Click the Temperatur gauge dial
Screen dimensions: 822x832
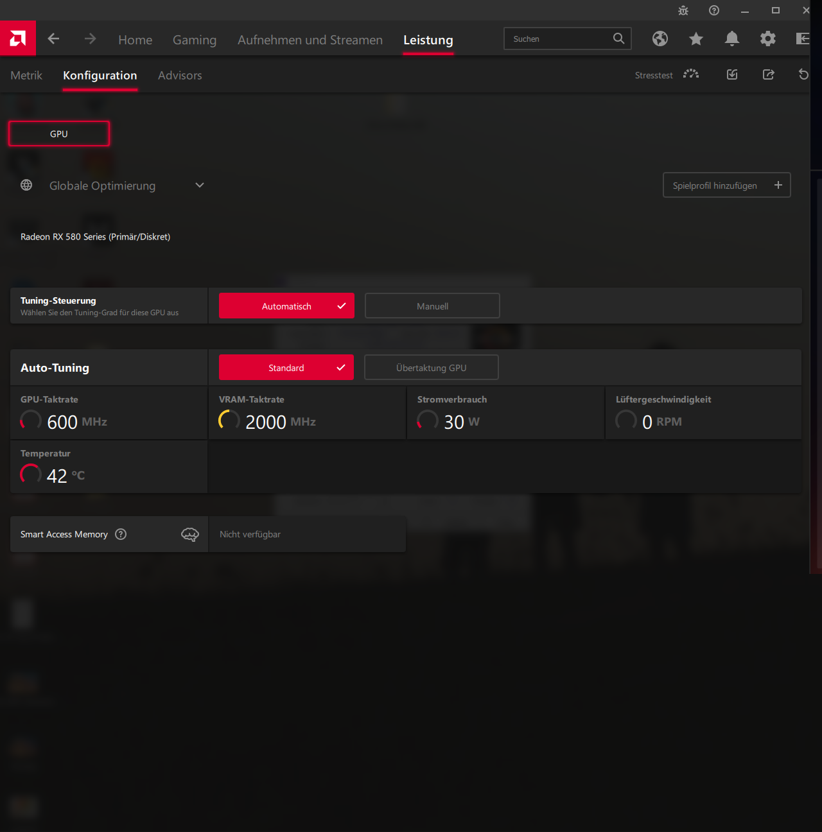click(x=31, y=475)
